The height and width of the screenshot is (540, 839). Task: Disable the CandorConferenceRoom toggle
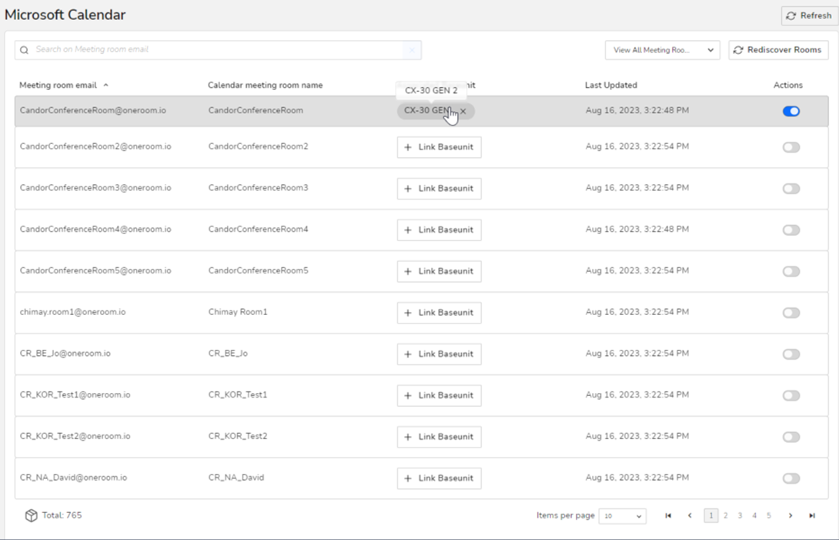tap(791, 112)
